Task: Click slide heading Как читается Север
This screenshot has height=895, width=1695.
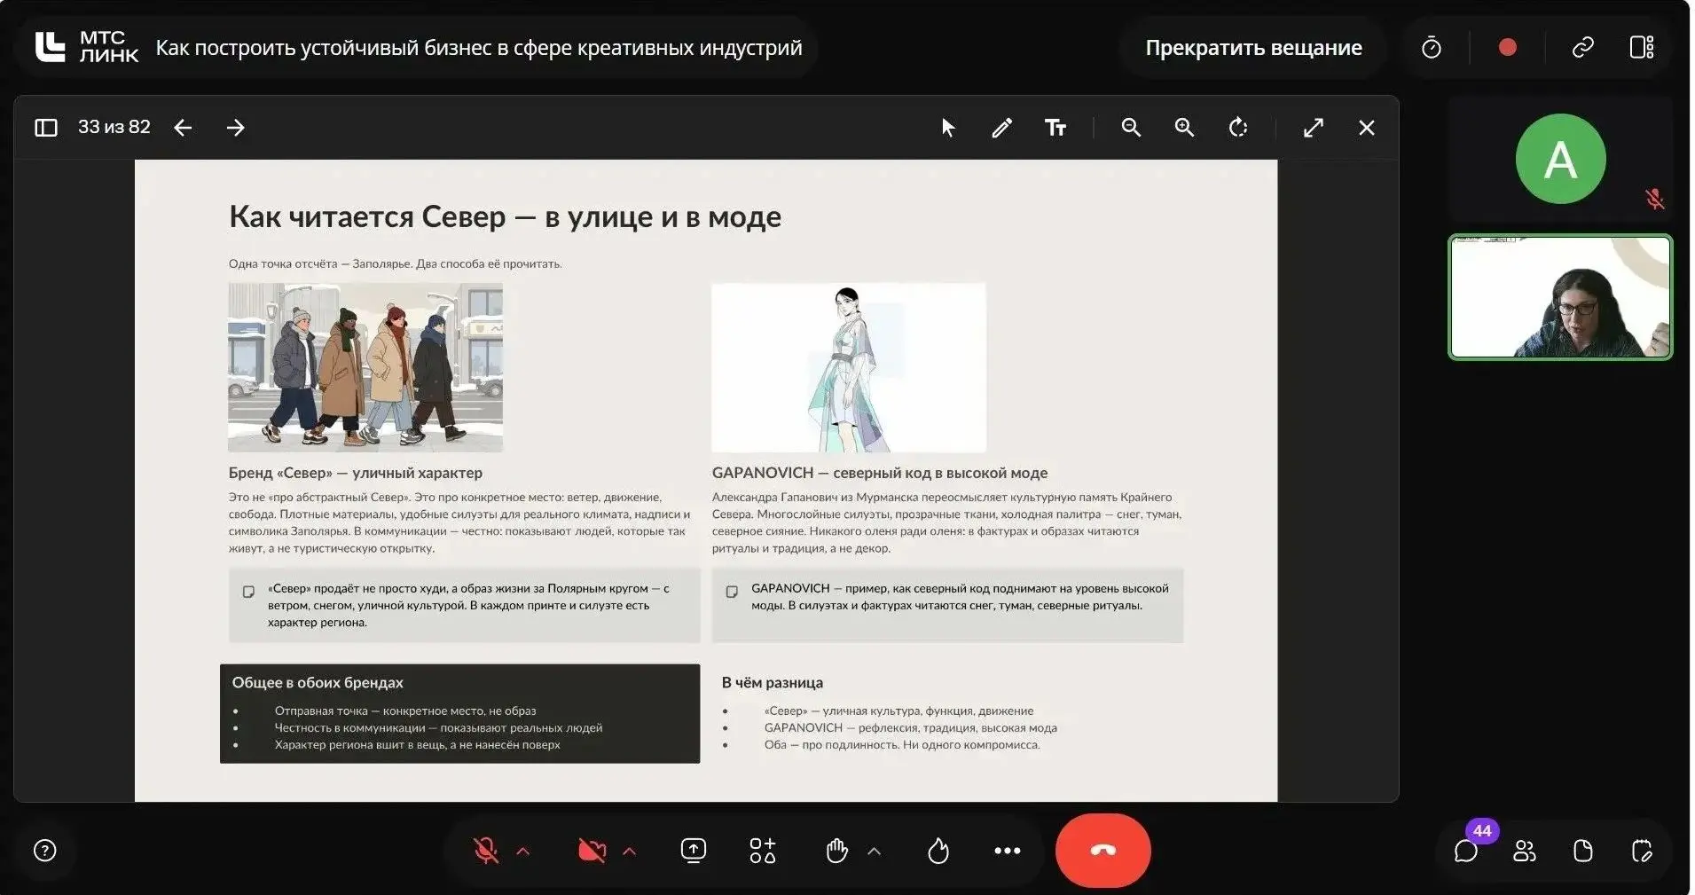Action: click(505, 217)
